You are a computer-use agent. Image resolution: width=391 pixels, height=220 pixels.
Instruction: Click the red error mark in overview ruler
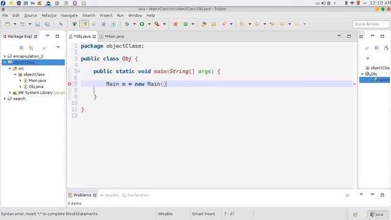pos(354,84)
